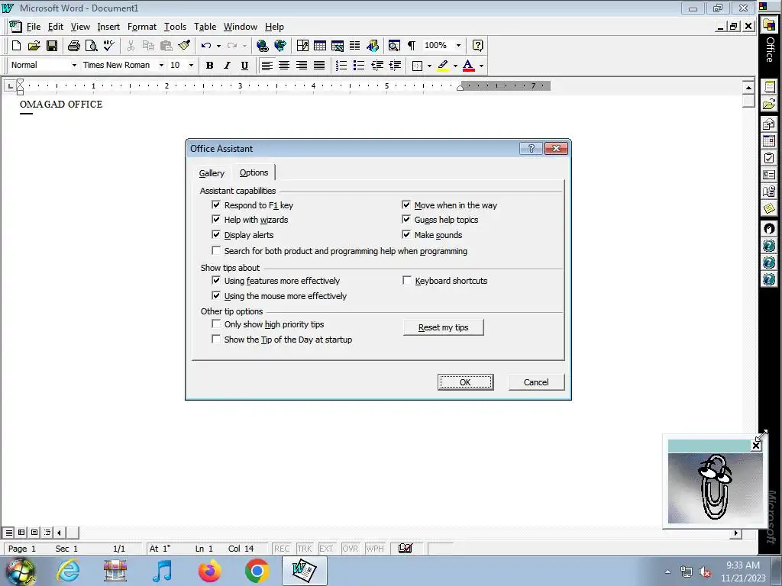Toggle the Drawing toolbar
The width and height of the screenshot is (782, 586).
[x=373, y=46]
